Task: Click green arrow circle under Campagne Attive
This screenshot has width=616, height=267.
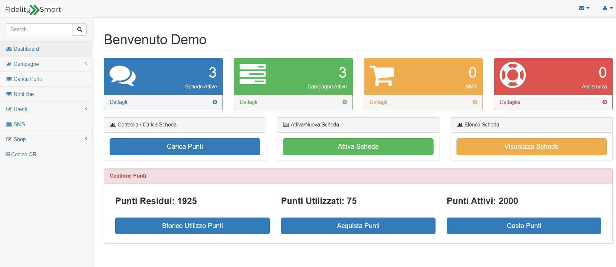Action: 345,102
